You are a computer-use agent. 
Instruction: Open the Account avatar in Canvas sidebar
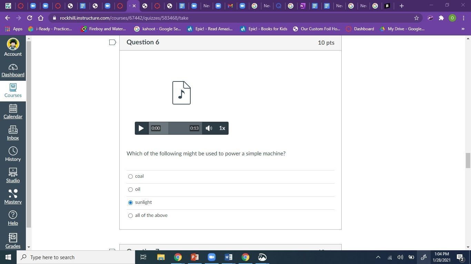(x=13, y=47)
